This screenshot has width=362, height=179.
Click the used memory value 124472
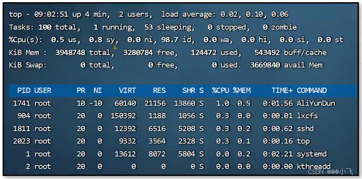(x=204, y=53)
